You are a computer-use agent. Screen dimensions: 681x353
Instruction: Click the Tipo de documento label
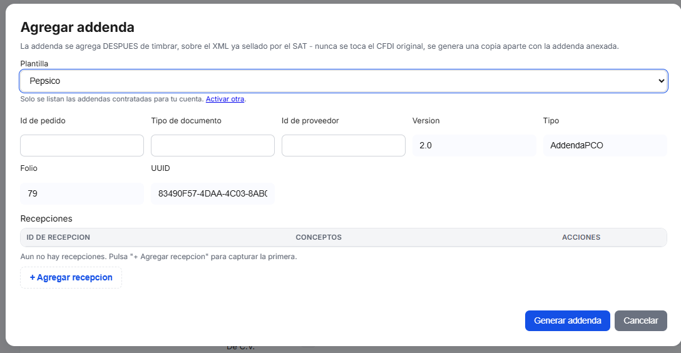pyautogui.click(x=187, y=121)
